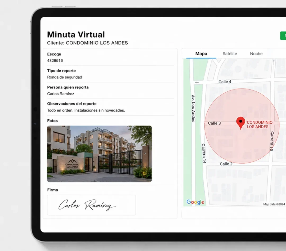The height and width of the screenshot is (251, 286).
Task: Click the Av. Los Andes street label
Action: (193, 109)
